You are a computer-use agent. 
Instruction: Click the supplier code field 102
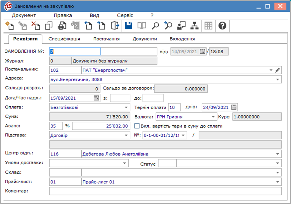[x=65, y=70]
